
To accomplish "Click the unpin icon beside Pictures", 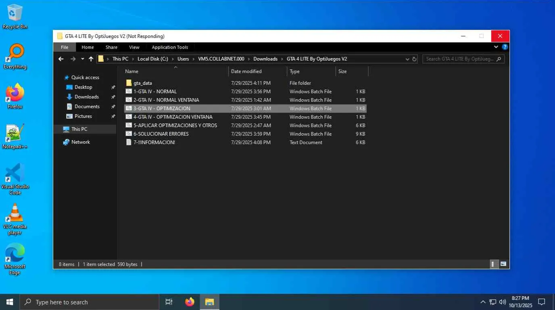I will 113,116.
